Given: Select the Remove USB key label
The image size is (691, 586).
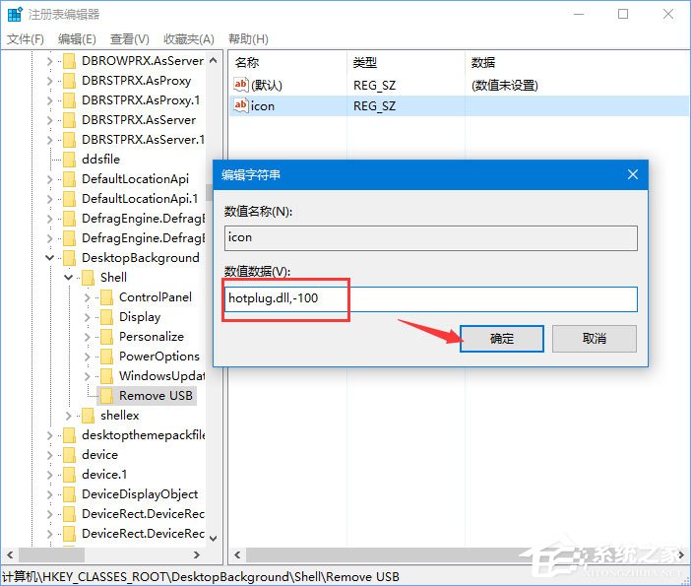Looking at the screenshot, I should pos(156,396).
